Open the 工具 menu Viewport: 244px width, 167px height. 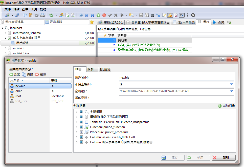click(34, 9)
